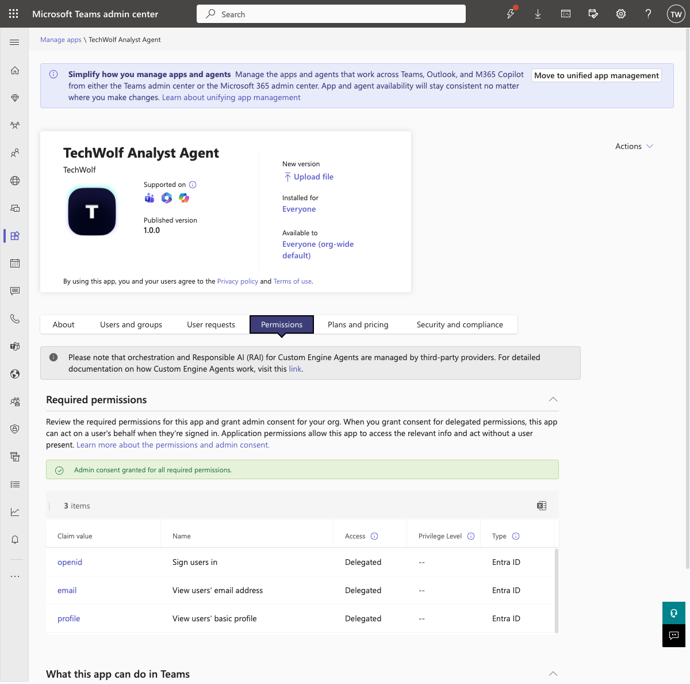
Task: Open Learn about unifying app management
Action: (x=231, y=97)
